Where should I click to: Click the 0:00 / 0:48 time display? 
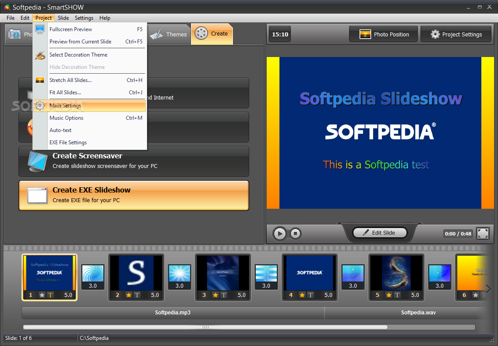tap(458, 234)
